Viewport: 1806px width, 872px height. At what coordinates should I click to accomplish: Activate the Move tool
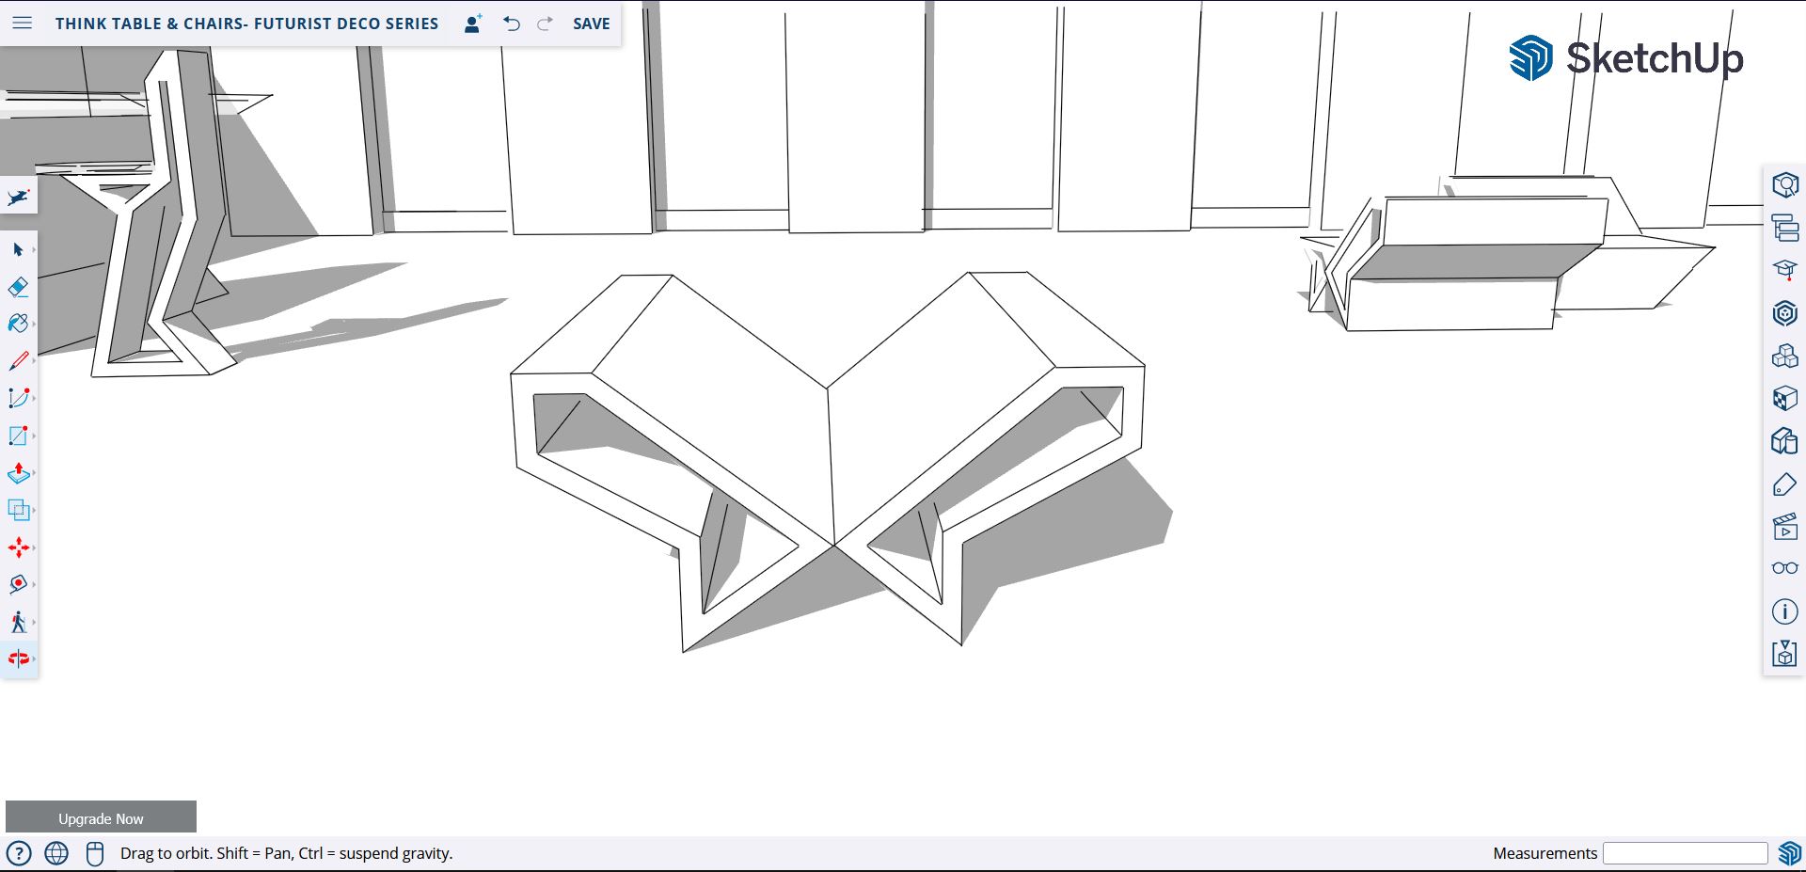click(18, 547)
